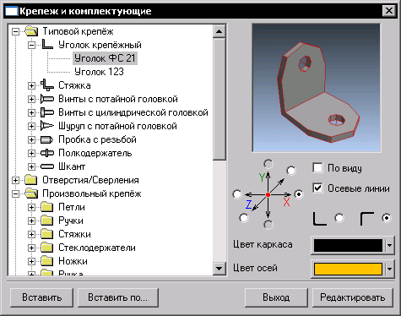
Task: Select the Уголок 123 tree item
Action: coord(99,72)
